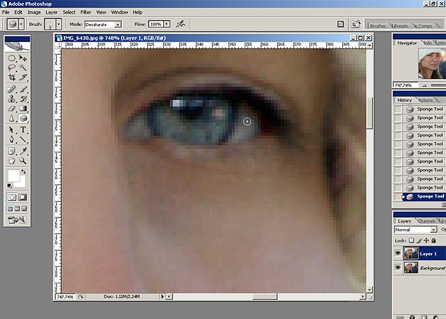
Task: Select the Brush tool in toolbox
Action: click(x=23, y=89)
